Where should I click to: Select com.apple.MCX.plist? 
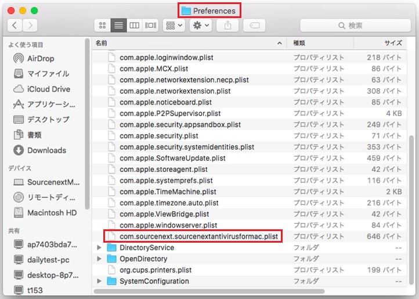pos(154,69)
